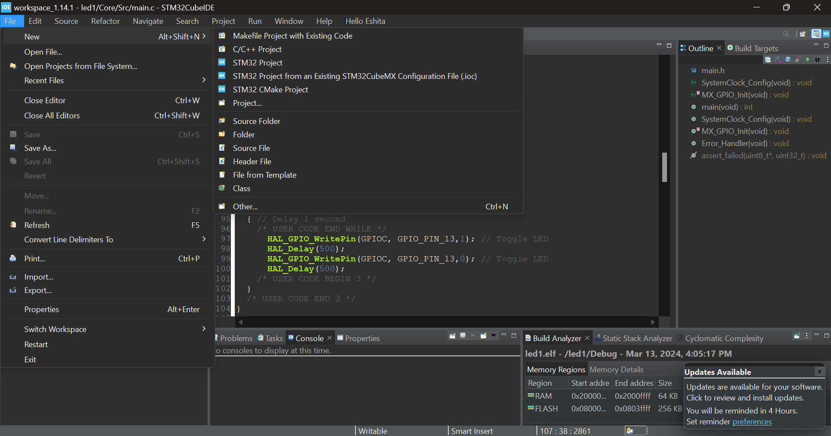Create a new Header File
831x436 pixels.
[252, 162]
